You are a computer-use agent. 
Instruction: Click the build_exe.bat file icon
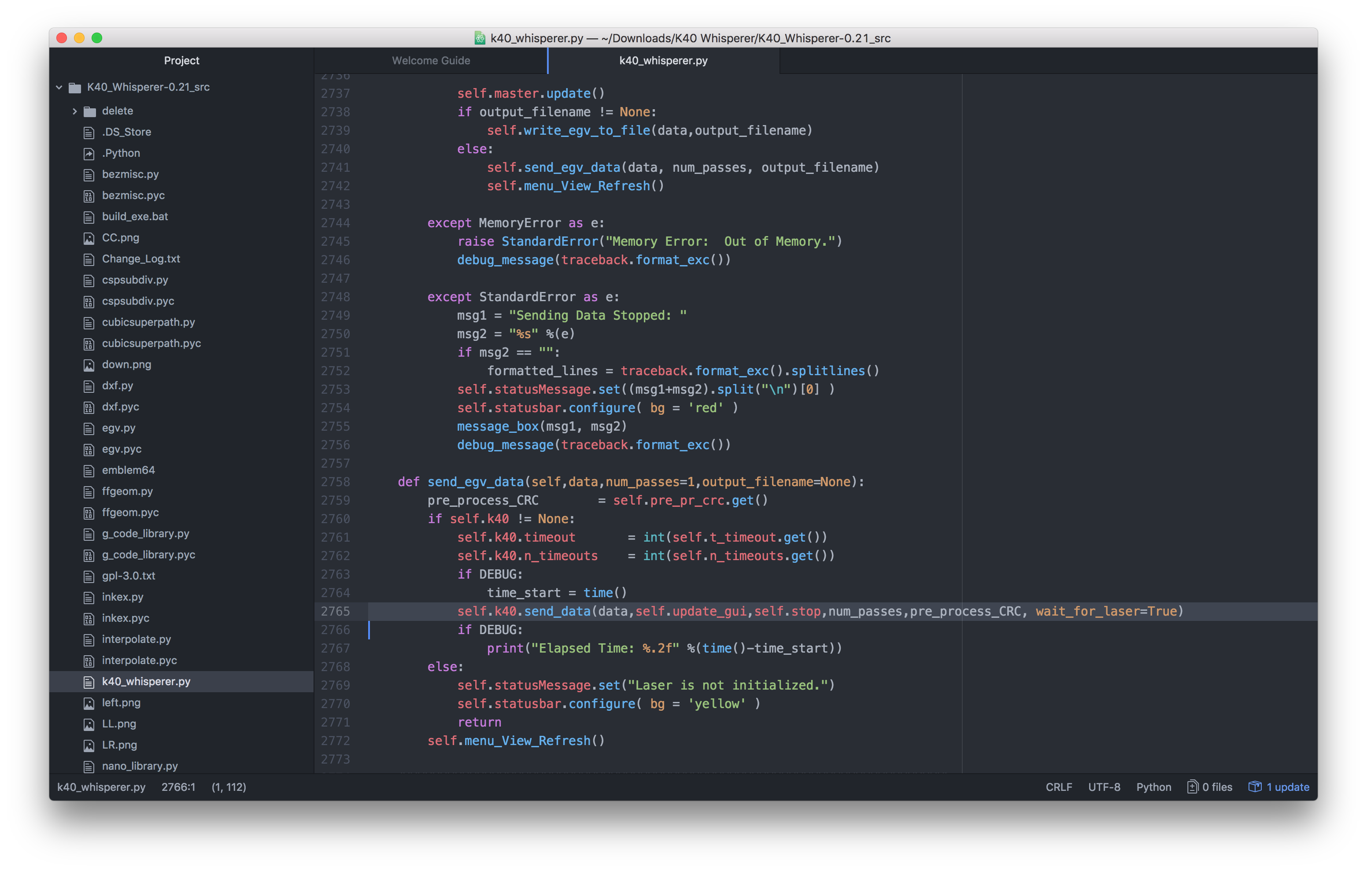[89, 217]
